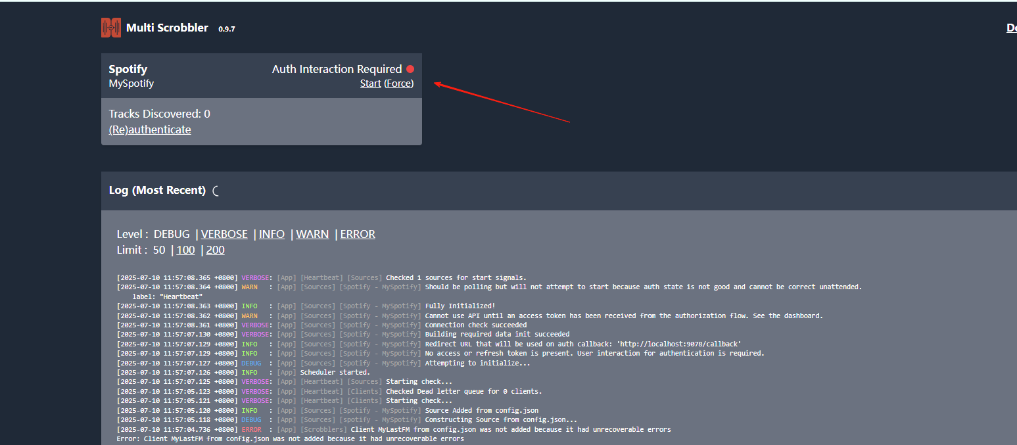Viewport: 1017px width, 445px height.
Task: Click the red auth status indicator dot
Action: (x=410, y=69)
